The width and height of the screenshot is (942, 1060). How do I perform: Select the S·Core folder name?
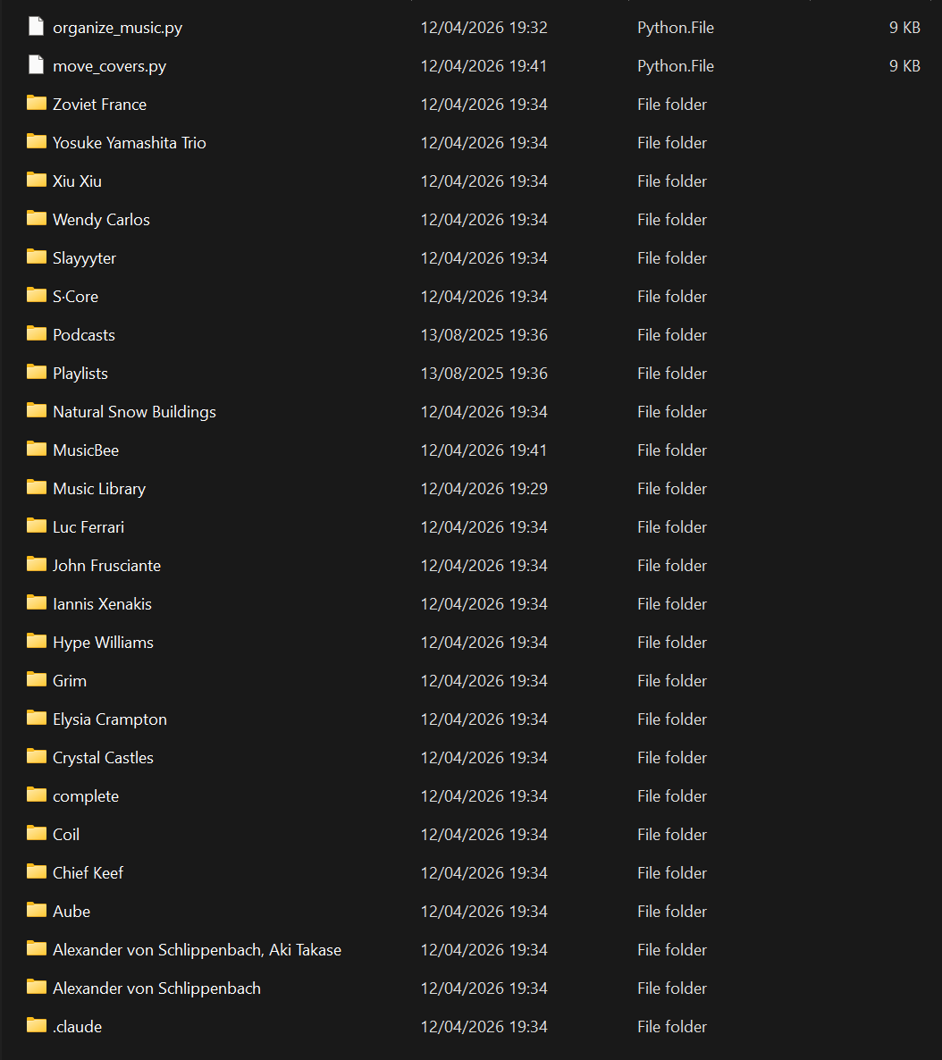76,297
